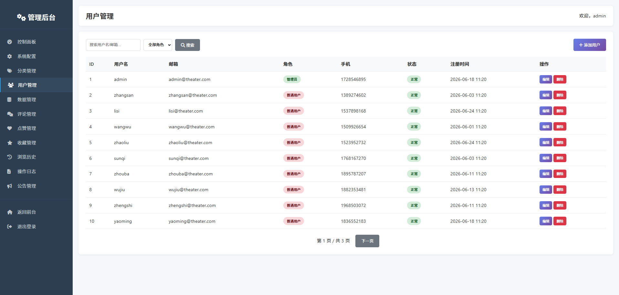Delete the yaoming user row
The width and height of the screenshot is (619, 295).
pos(560,221)
